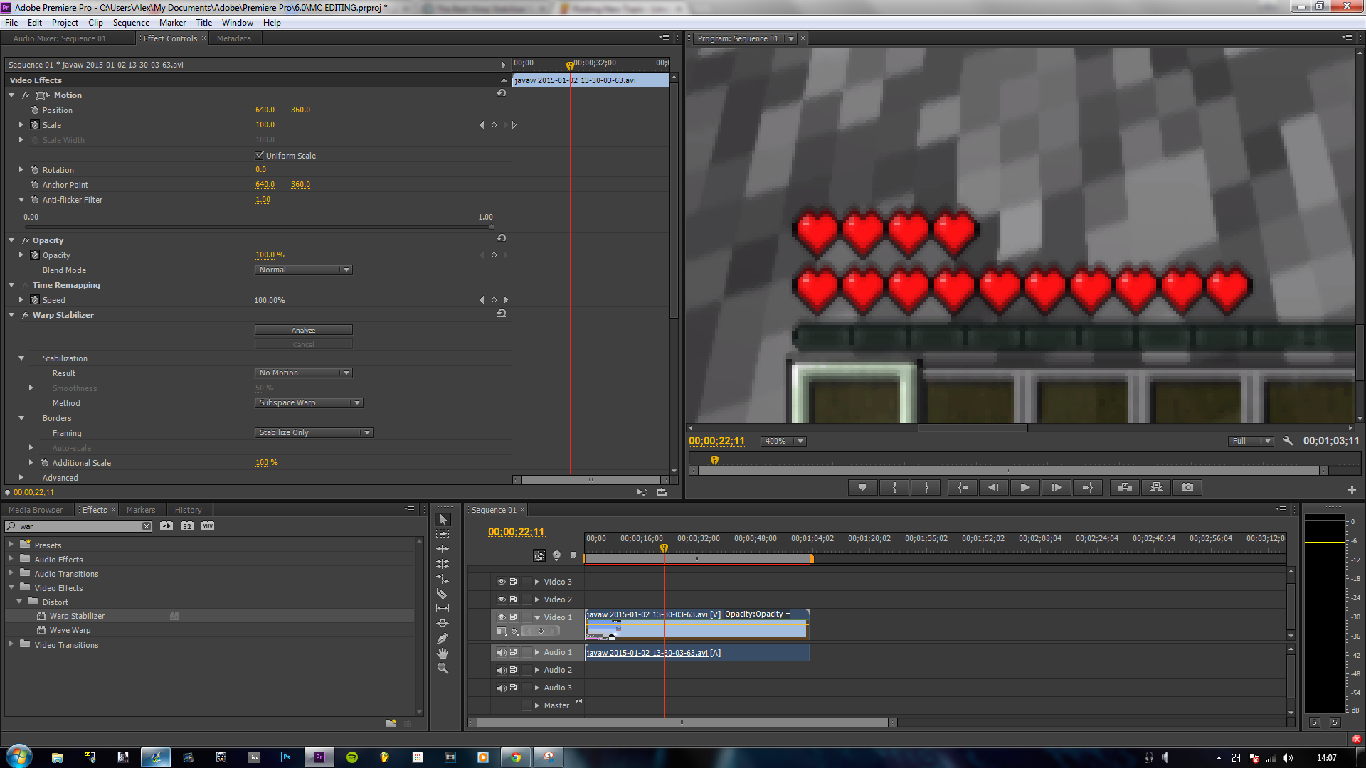Create new custom bin in Effects panel

coord(391,723)
